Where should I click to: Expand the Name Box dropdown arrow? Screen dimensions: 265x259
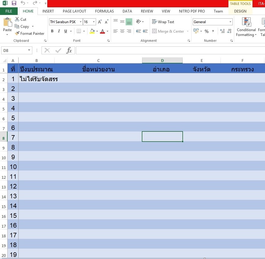tap(29, 50)
